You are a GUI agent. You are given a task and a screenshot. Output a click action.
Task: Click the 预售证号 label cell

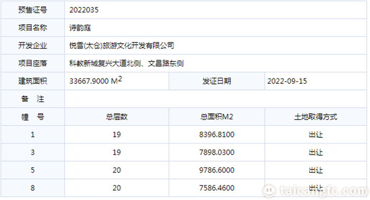33,10
